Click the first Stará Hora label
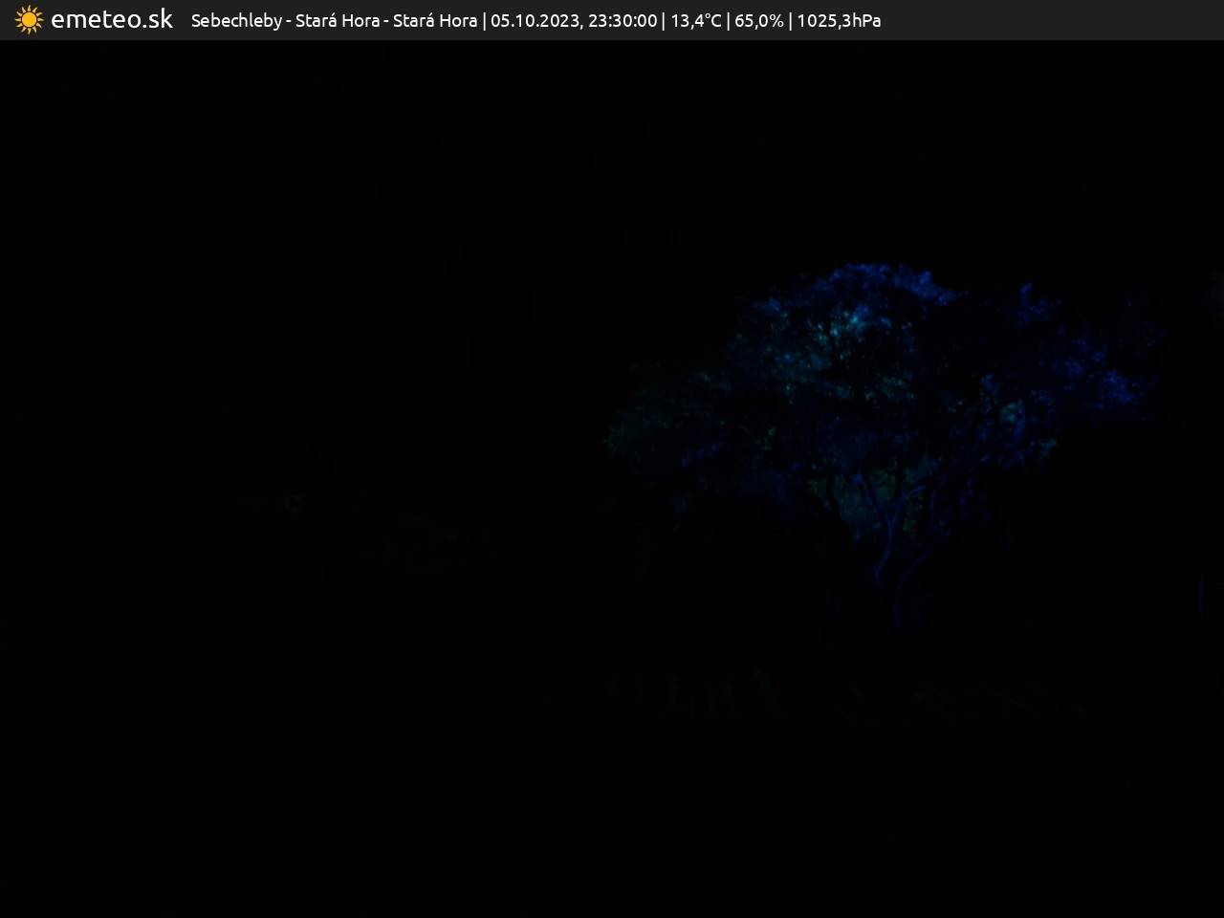The height and width of the screenshot is (918, 1224). coord(337,20)
